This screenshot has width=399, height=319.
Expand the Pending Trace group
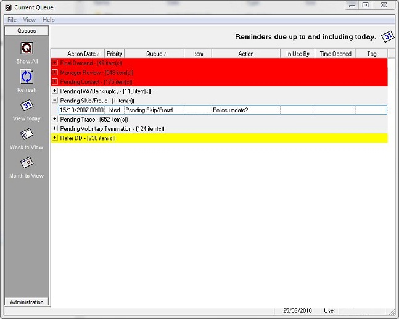point(55,119)
